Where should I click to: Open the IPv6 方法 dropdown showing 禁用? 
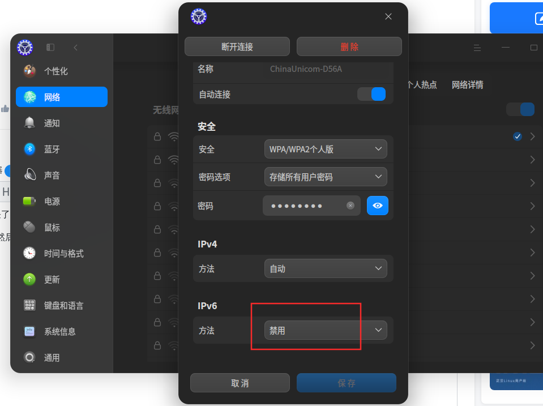point(326,330)
